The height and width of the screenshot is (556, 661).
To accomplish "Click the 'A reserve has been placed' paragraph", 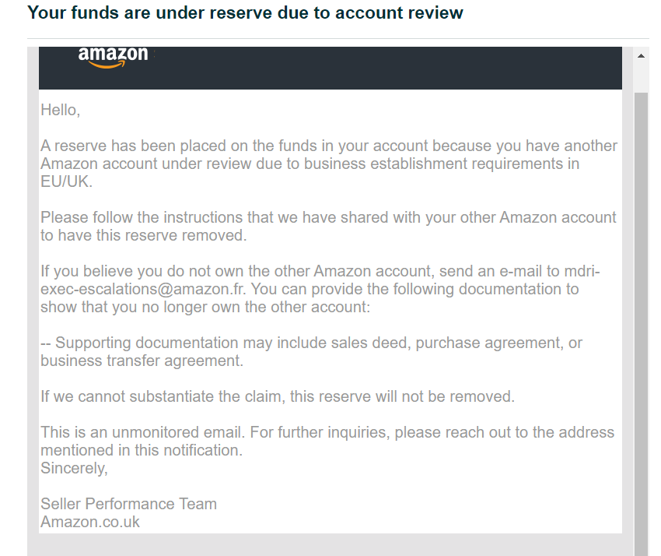I will click(x=329, y=164).
